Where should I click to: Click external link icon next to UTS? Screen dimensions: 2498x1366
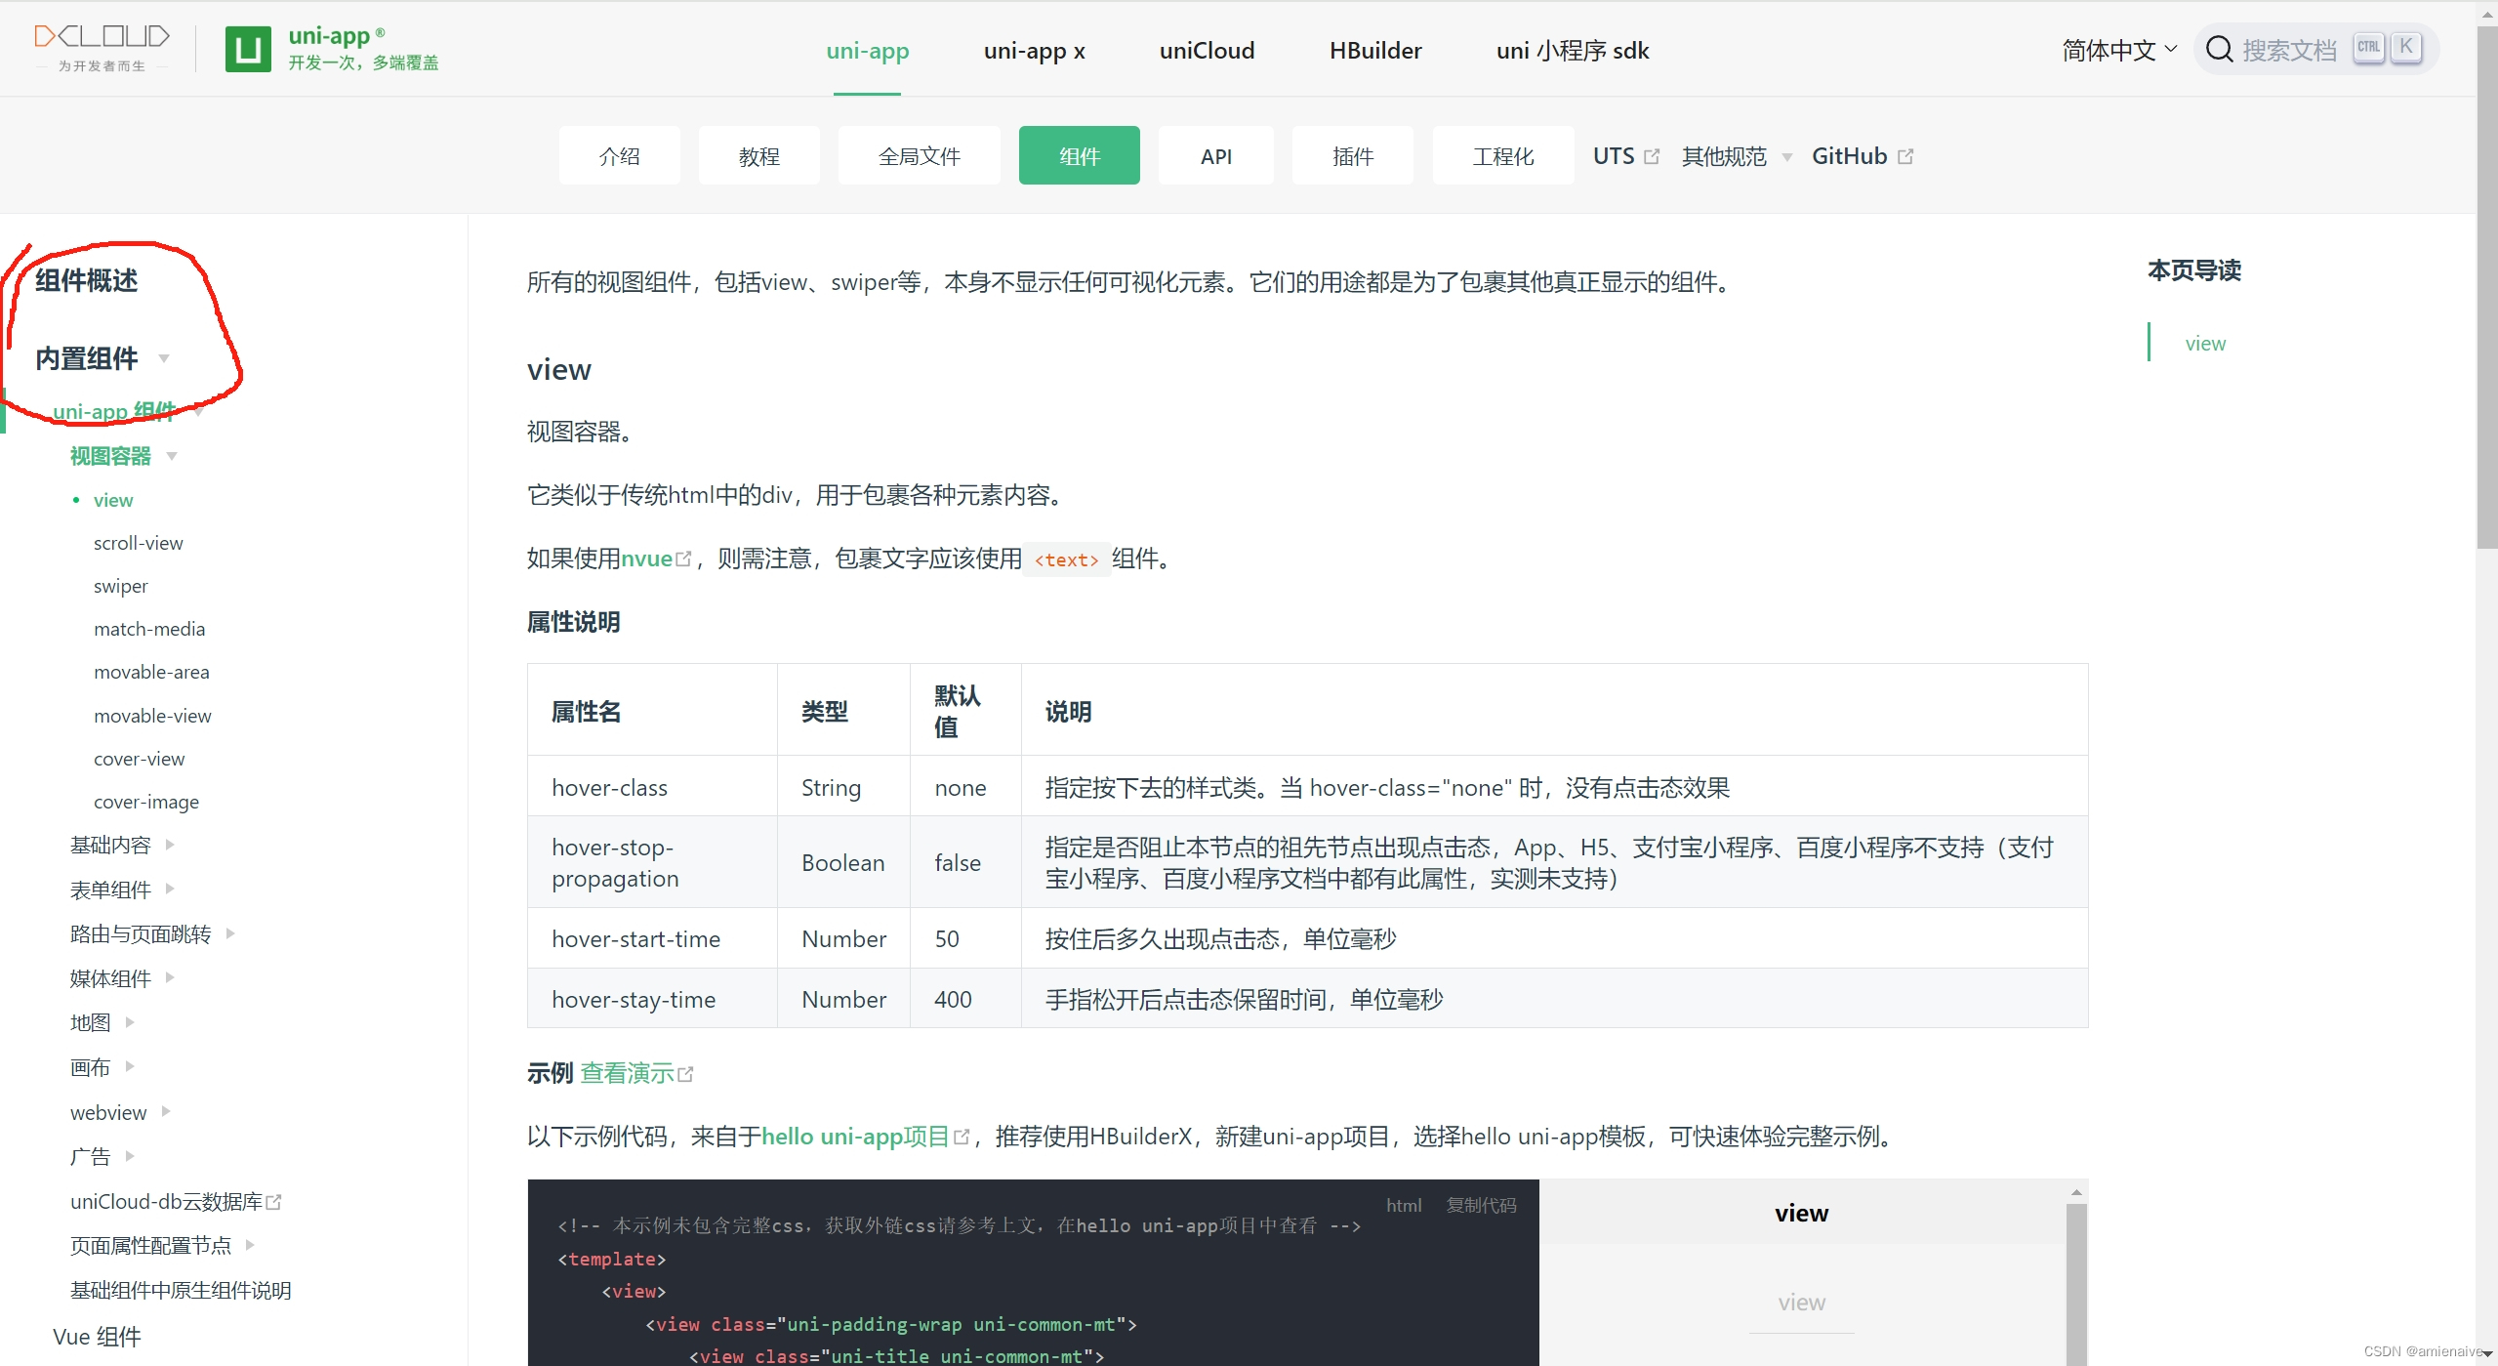click(x=1652, y=156)
